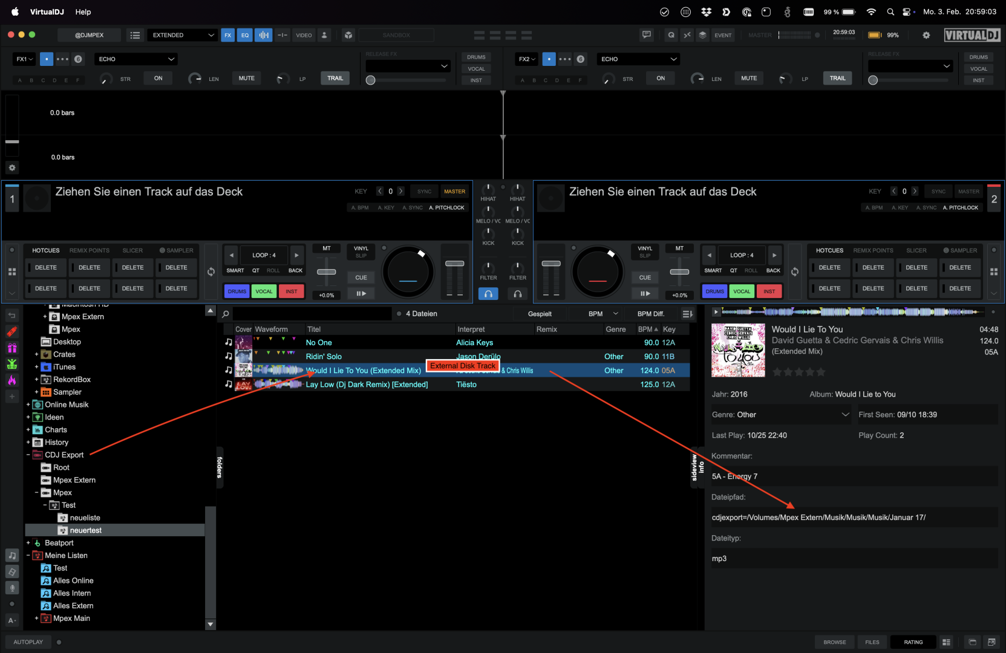Image resolution: width=1006 pixels, height=653 pixels.
Task: Click the left deck CUE button
Action: pyautogui.click(x=361, y=278)
